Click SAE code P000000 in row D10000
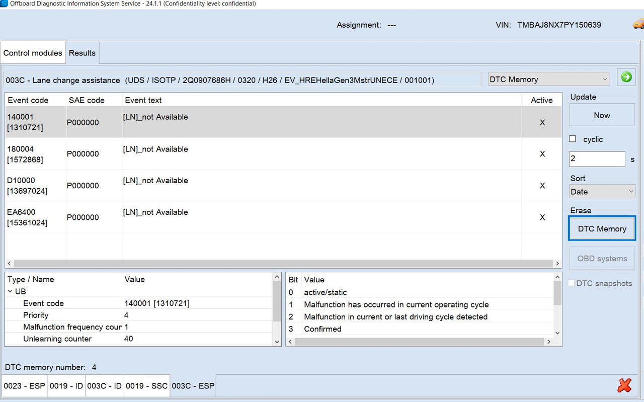Screen dimensions: 644x402 pyautogui.click(x=83, y=186)
